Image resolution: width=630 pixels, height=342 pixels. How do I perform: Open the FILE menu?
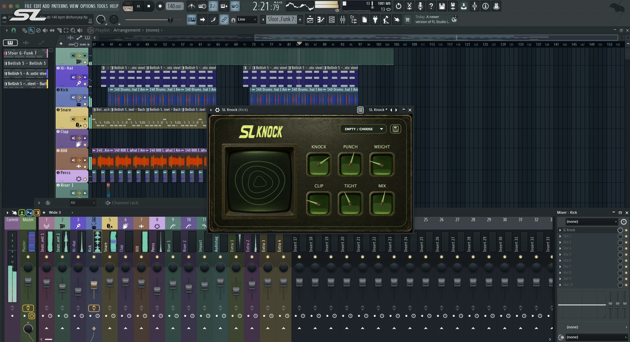pos(28,6)
